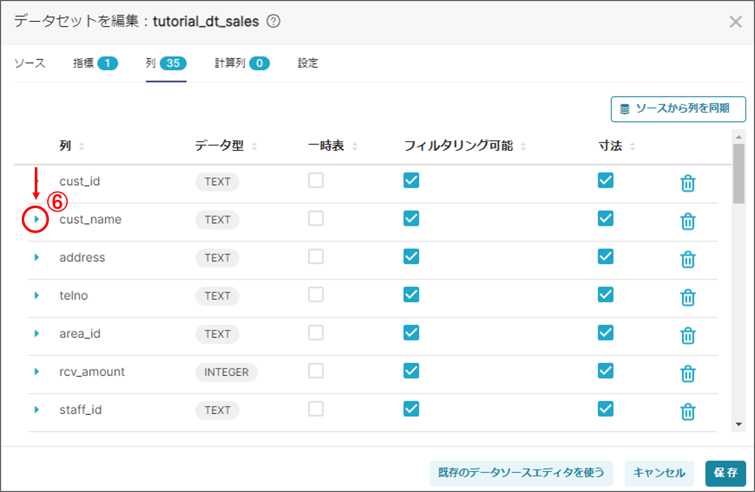Viewport: 755px width, 492px height.
Task: Enable 一時表 checkbox for cust_name
Action: click(316, 218)
